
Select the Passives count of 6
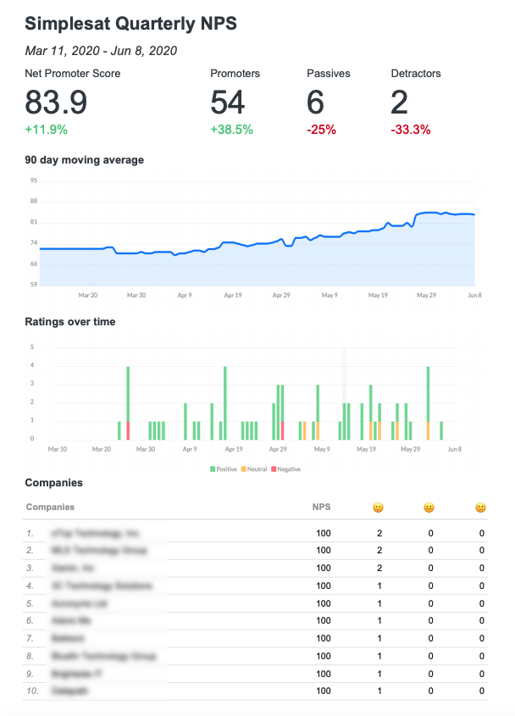click(x=315, y=103)
